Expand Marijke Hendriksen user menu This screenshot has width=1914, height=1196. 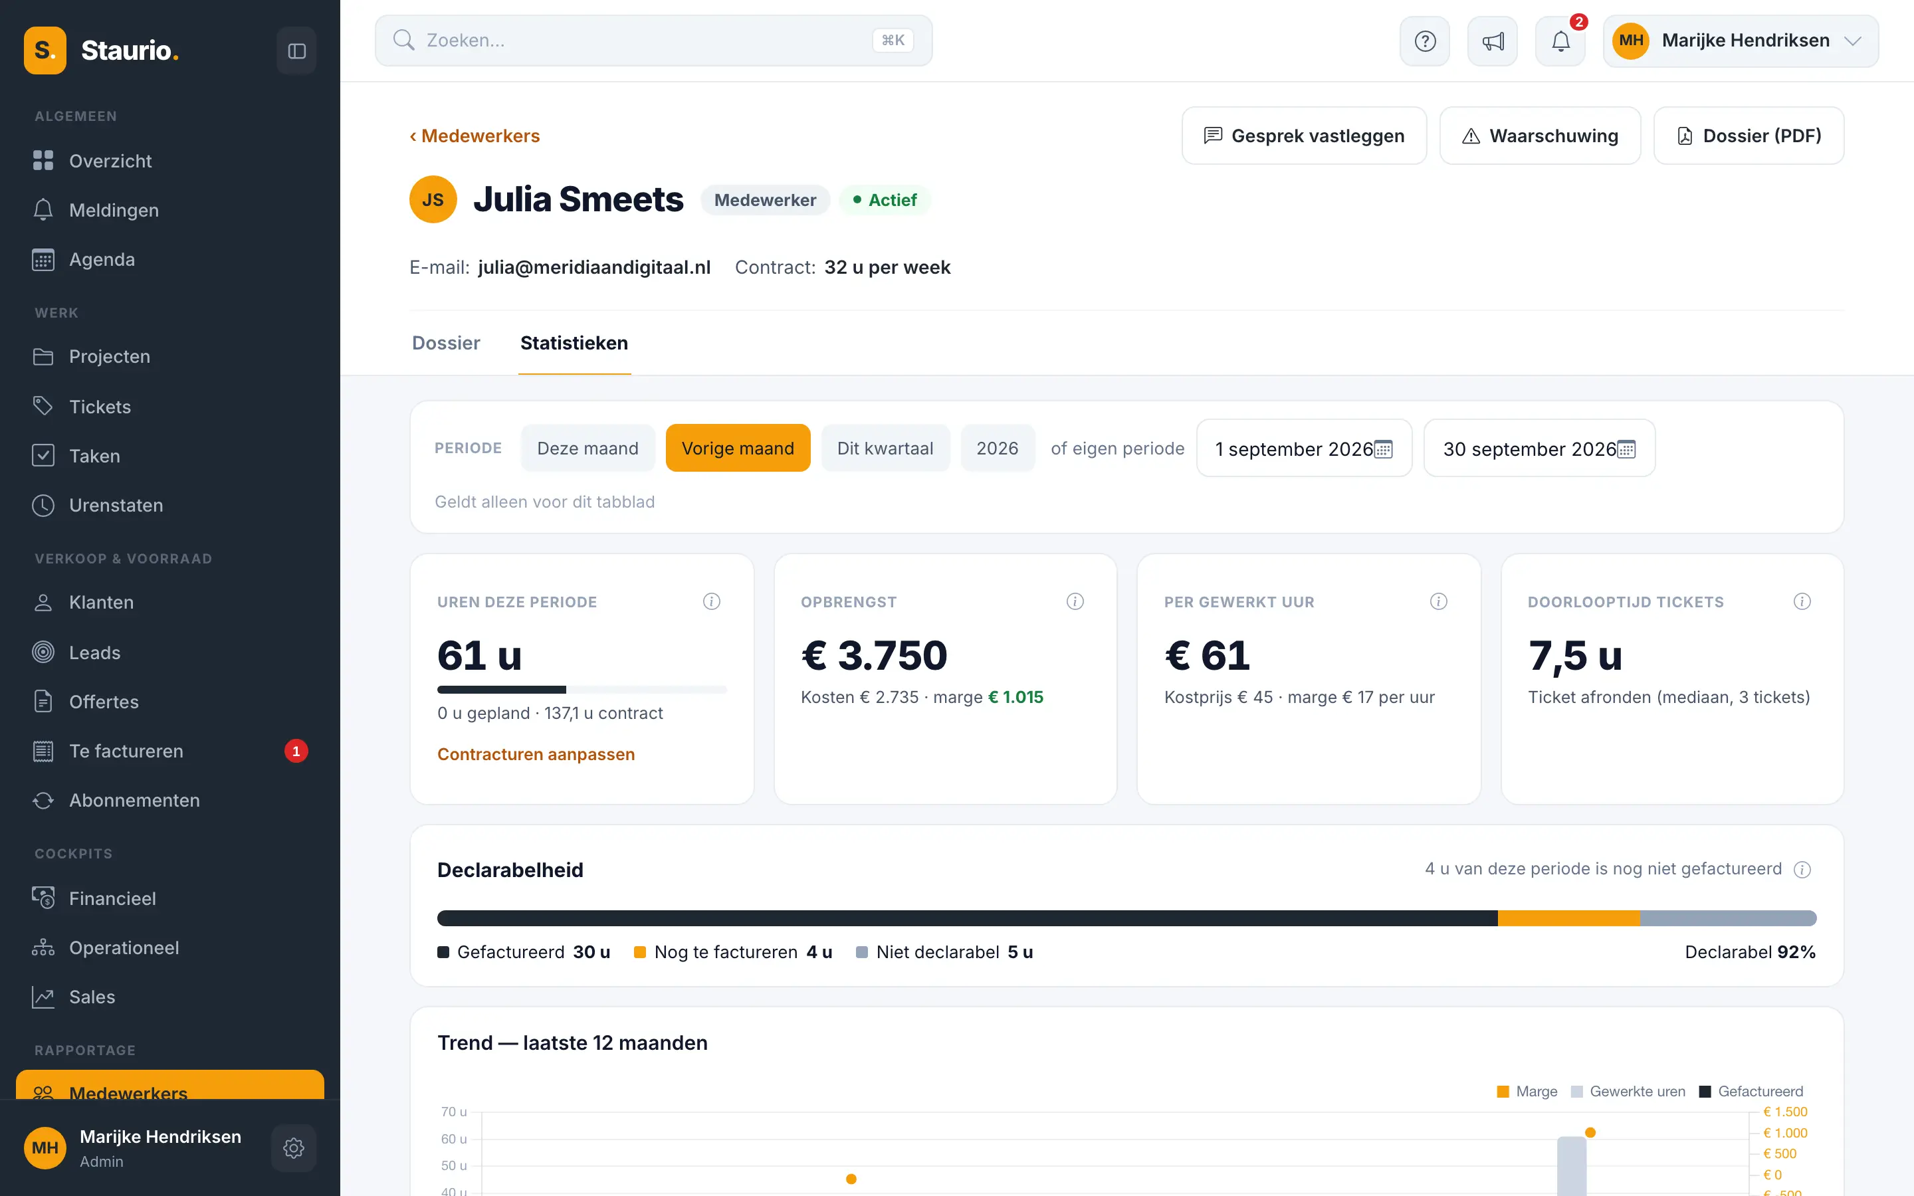click(1741, 41)
